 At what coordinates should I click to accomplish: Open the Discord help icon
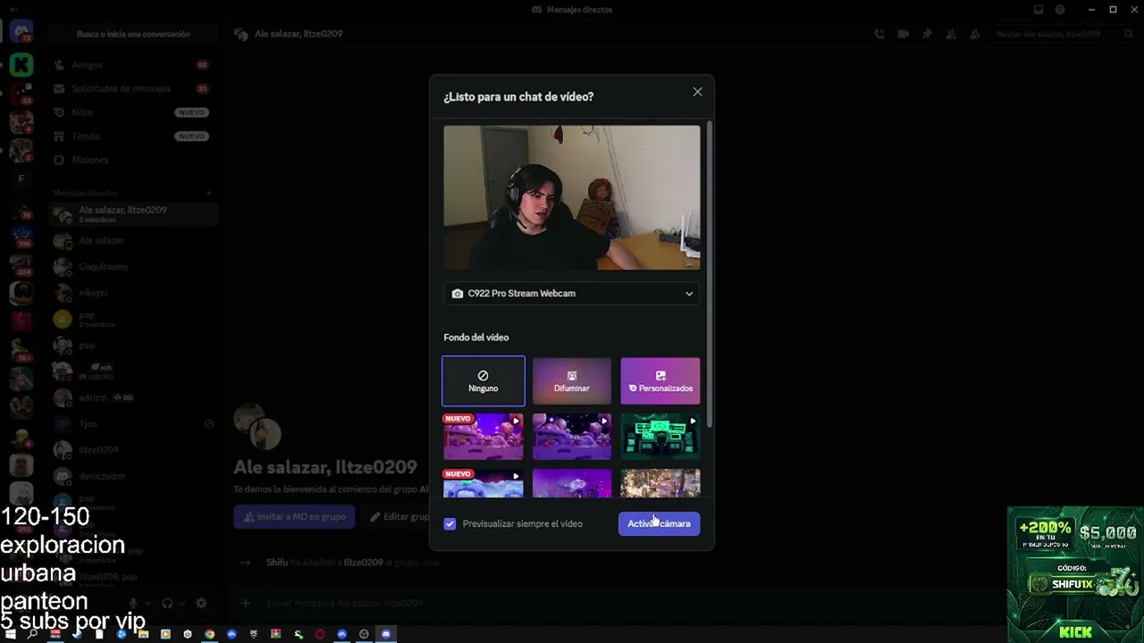[x=1060, y=10]
